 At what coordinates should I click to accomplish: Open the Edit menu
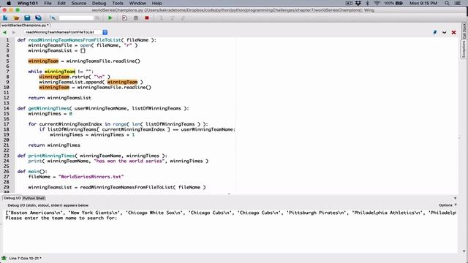coord(61,3)
